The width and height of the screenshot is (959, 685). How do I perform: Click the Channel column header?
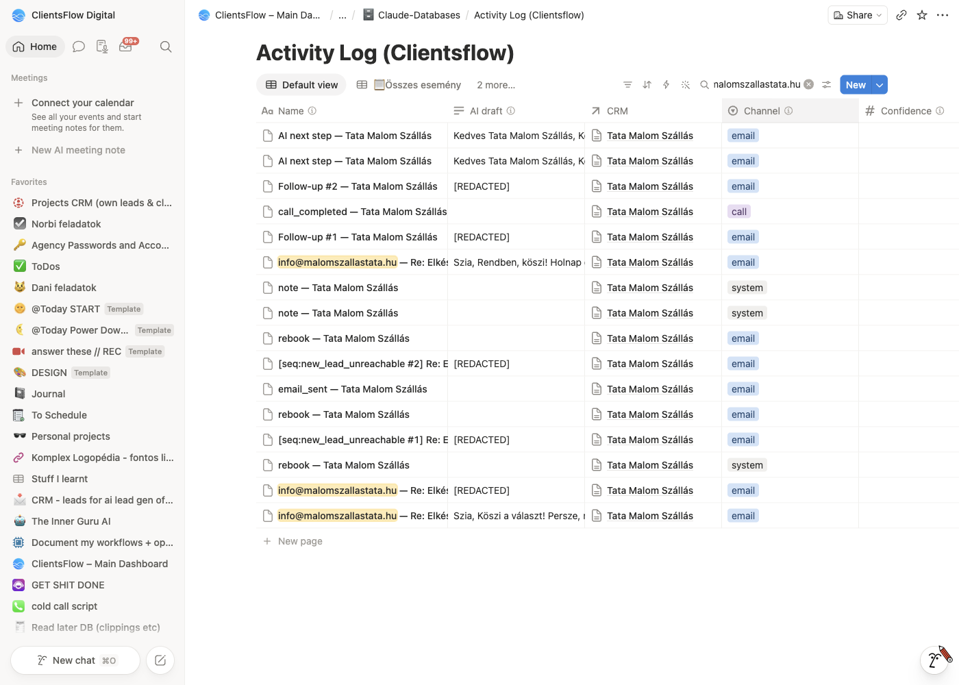[790, 111]
